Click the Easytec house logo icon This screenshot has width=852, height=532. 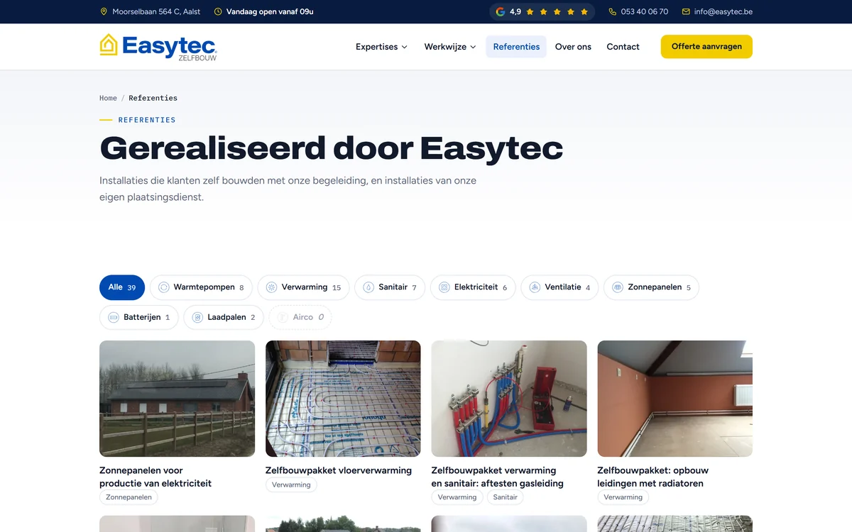point(109,45)
